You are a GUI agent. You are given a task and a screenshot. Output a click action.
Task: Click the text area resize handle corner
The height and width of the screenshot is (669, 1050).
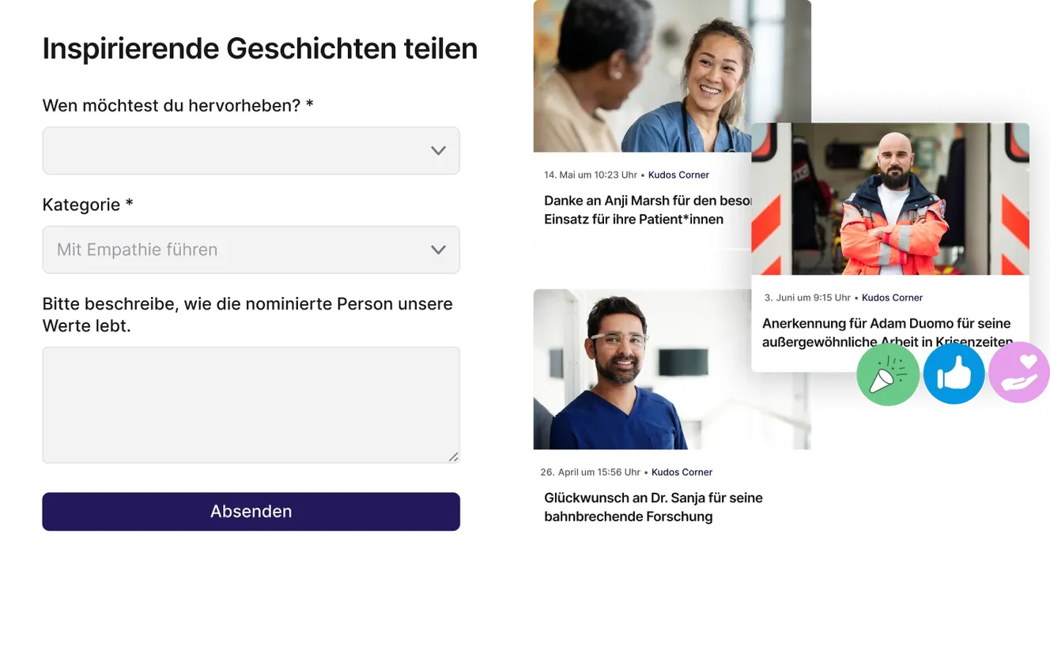click(454, 457)
